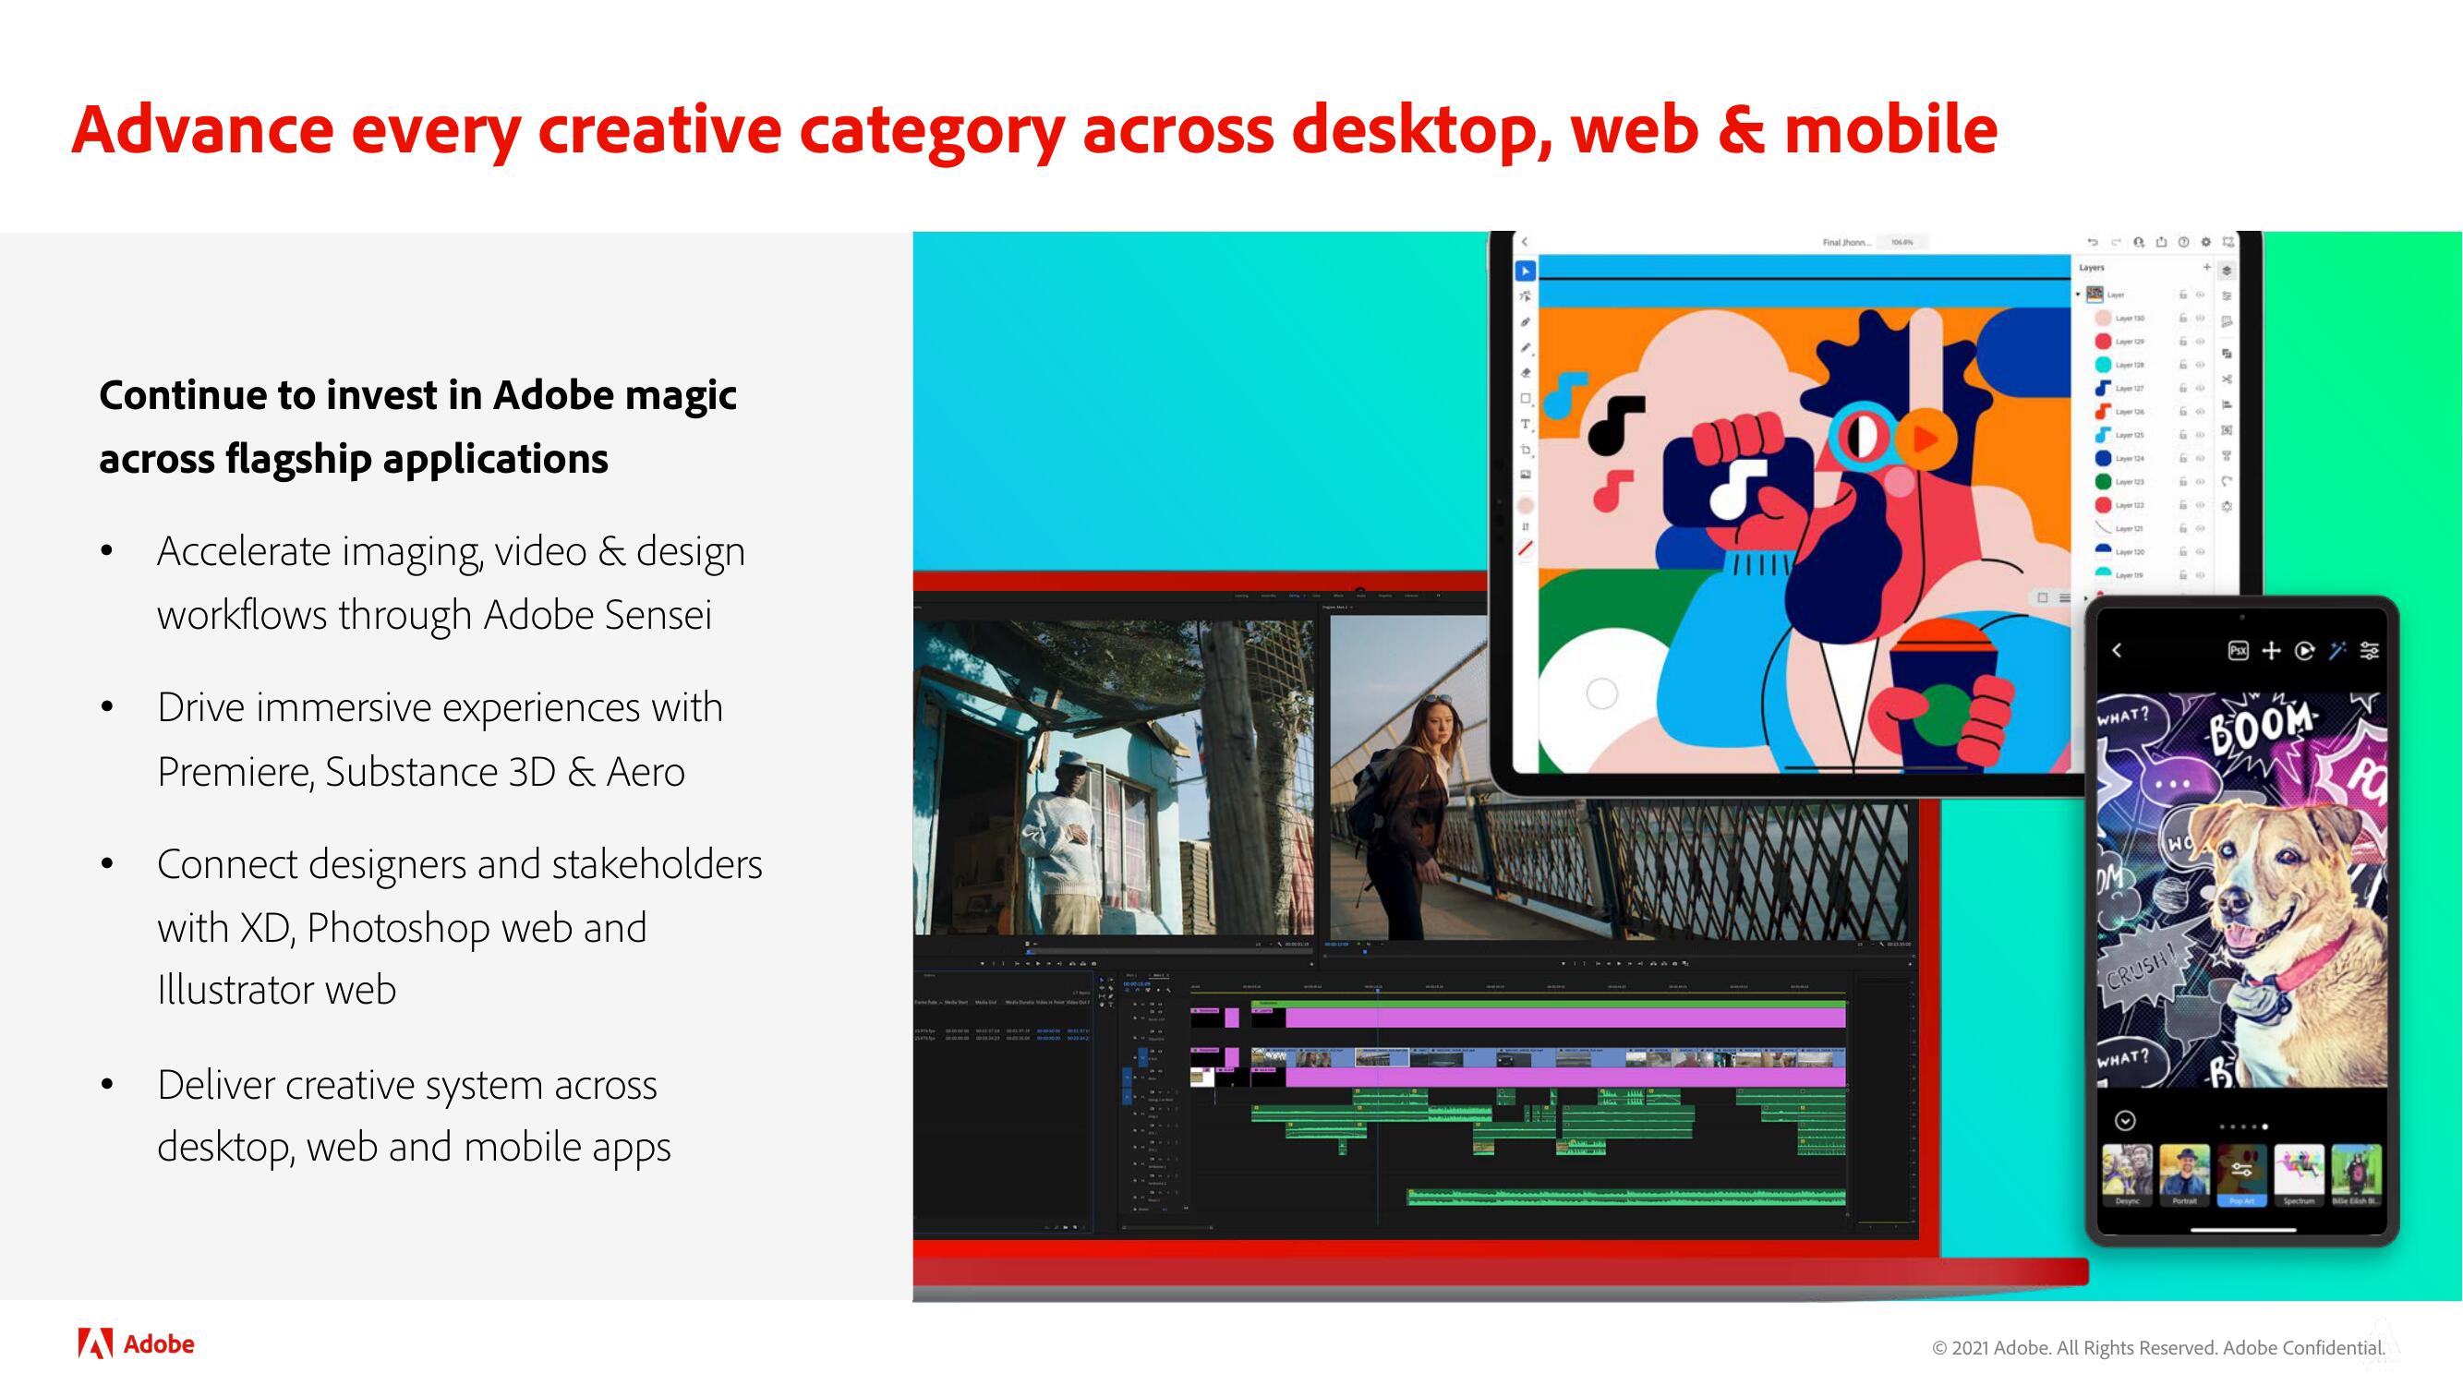The image size is (2463, 1385).
Task: Choose the Pen tool in iPad toolbar
Action: point(1526,322)
